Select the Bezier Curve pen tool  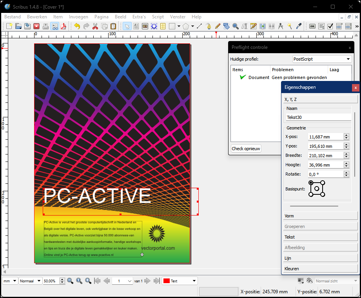pos(209,26)
